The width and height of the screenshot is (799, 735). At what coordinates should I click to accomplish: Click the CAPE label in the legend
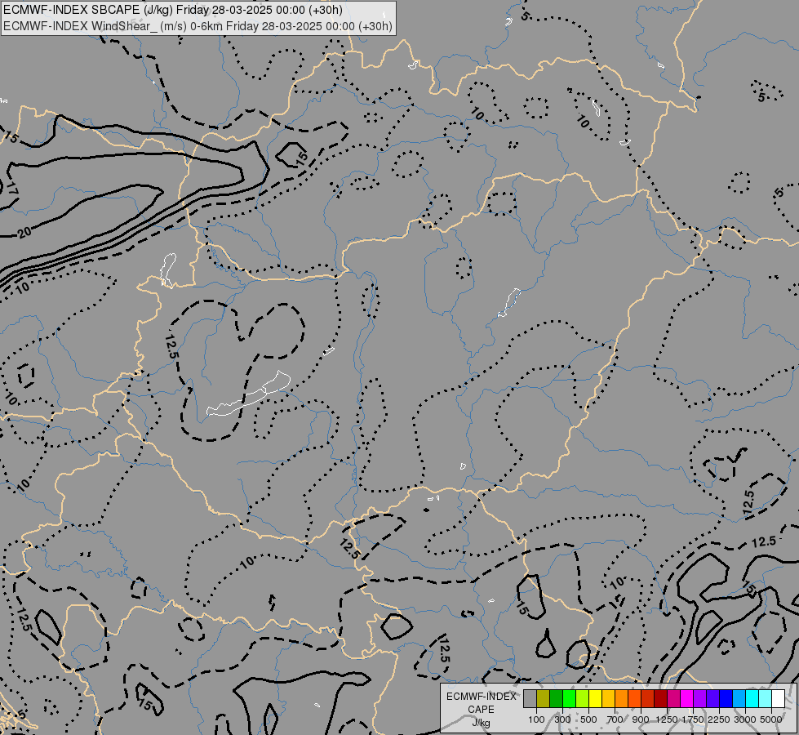click(481, 710)
